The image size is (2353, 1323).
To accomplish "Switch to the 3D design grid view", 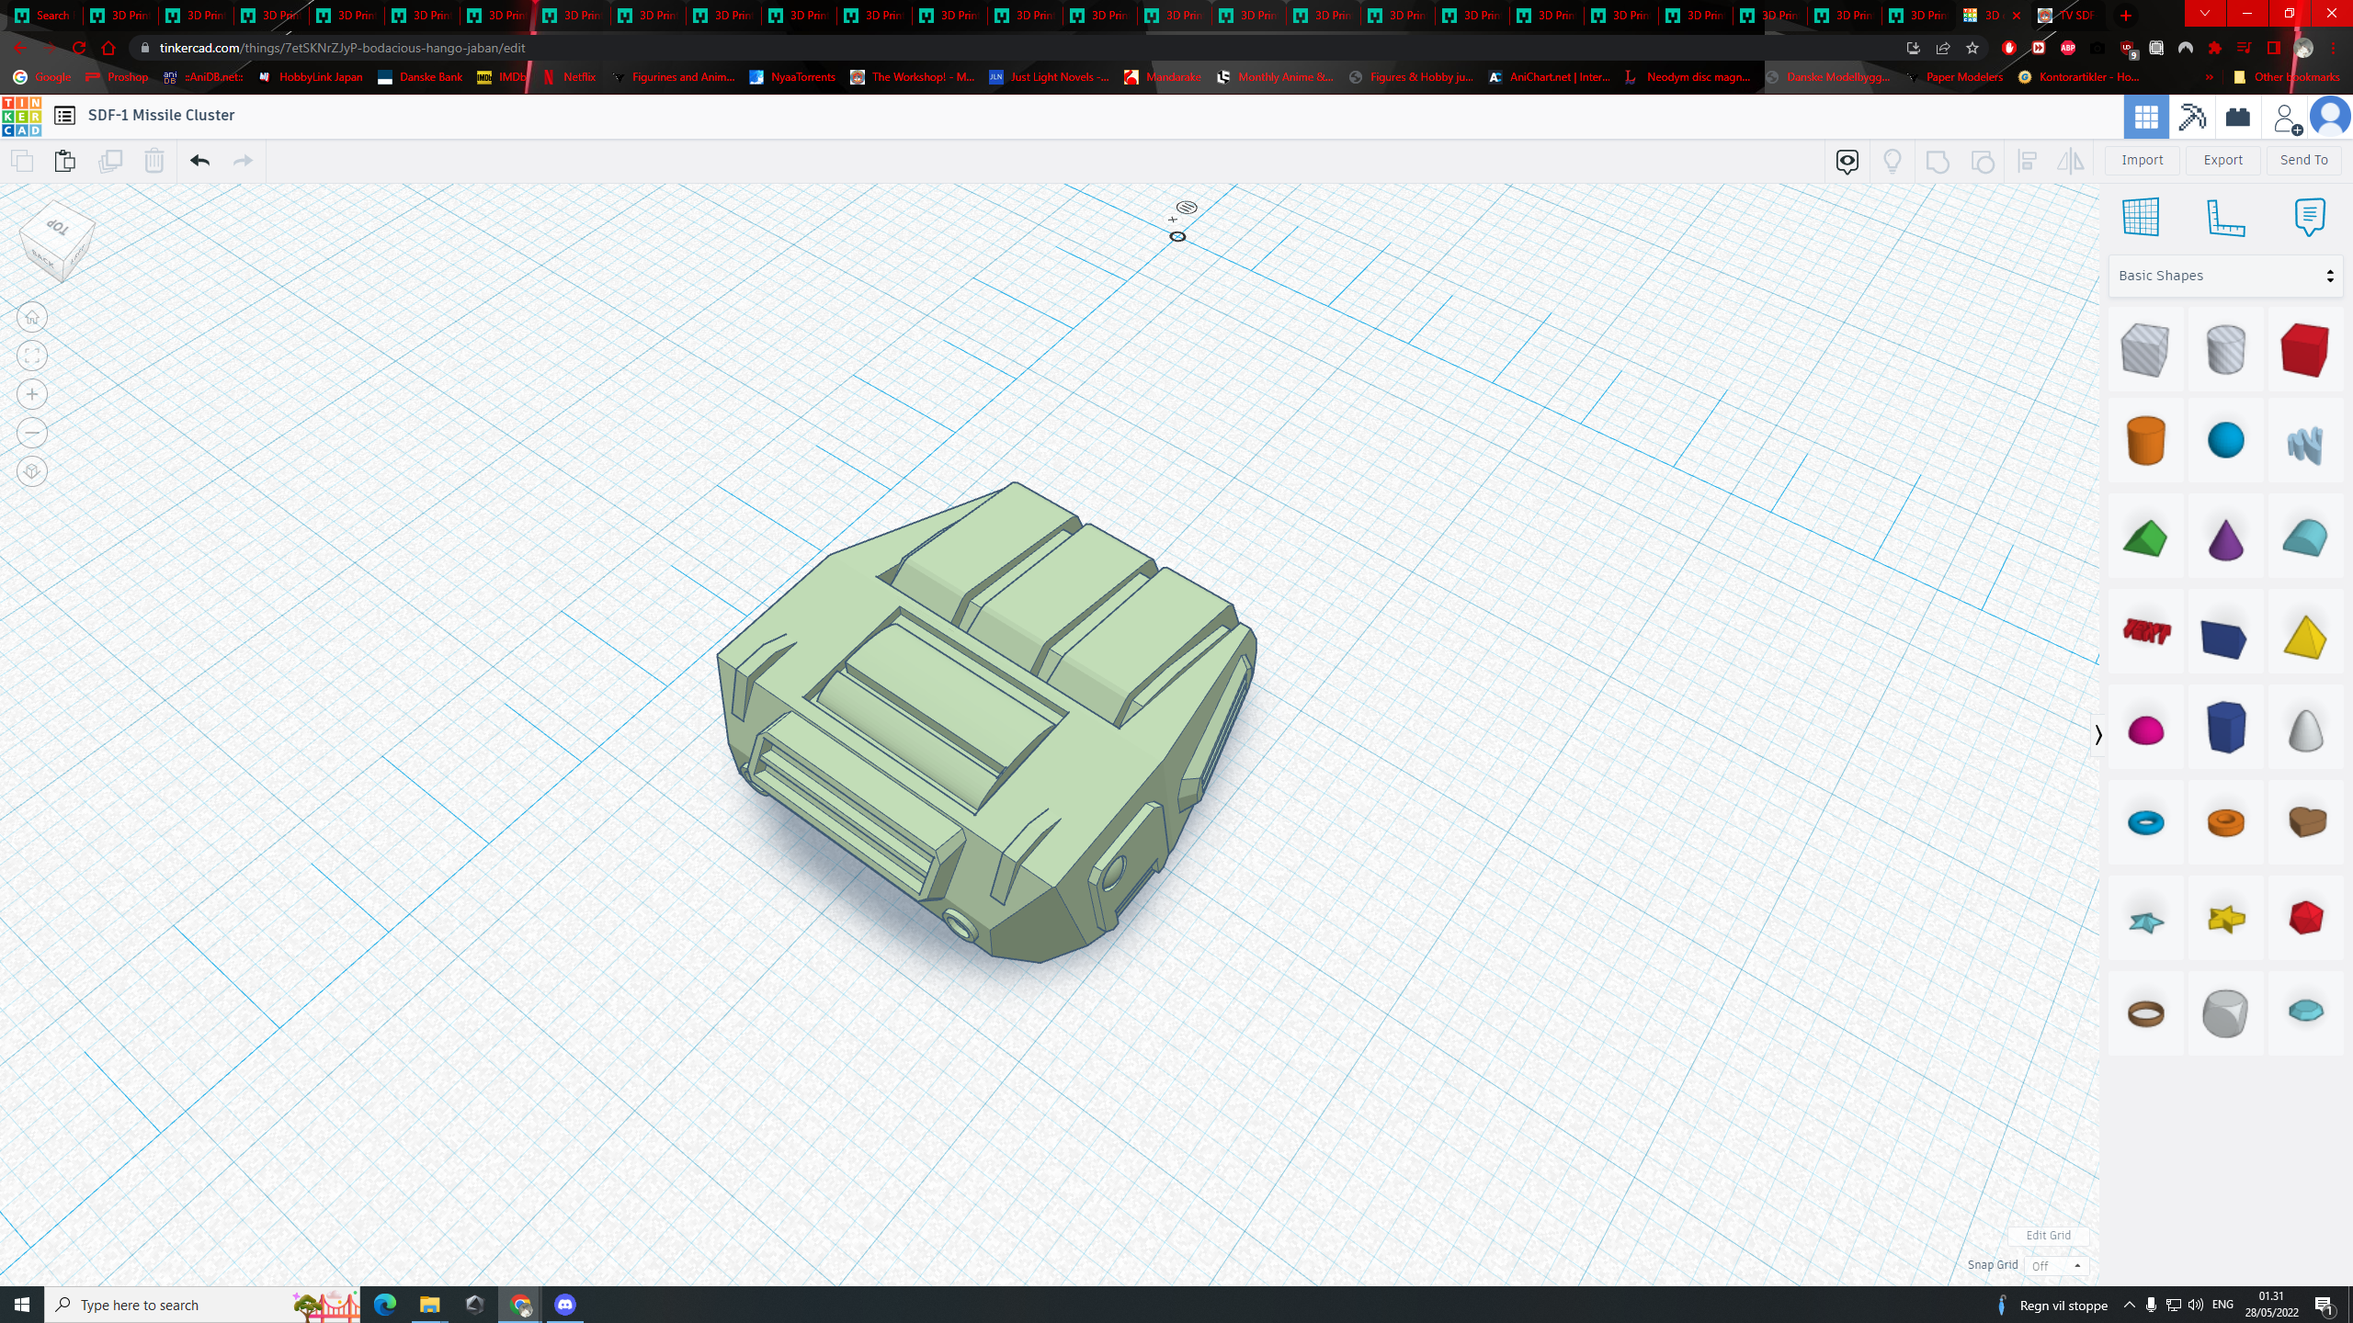I will coord(2146,117).
